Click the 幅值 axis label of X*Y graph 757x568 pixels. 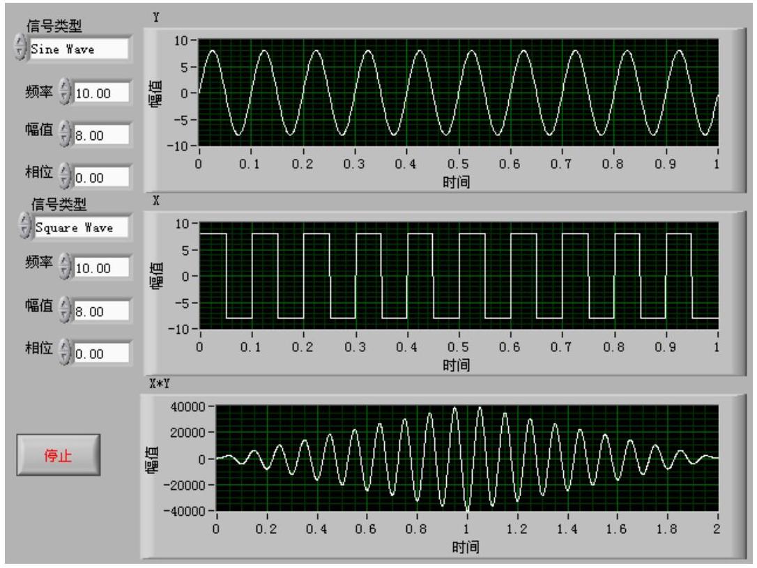point(153,459)
